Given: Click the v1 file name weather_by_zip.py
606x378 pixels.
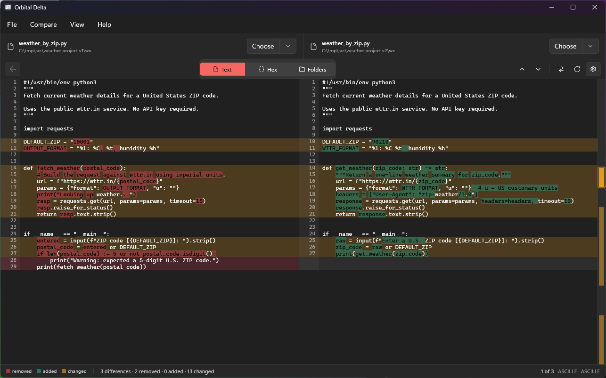Looking at the screenshot, I should point(42,43).
